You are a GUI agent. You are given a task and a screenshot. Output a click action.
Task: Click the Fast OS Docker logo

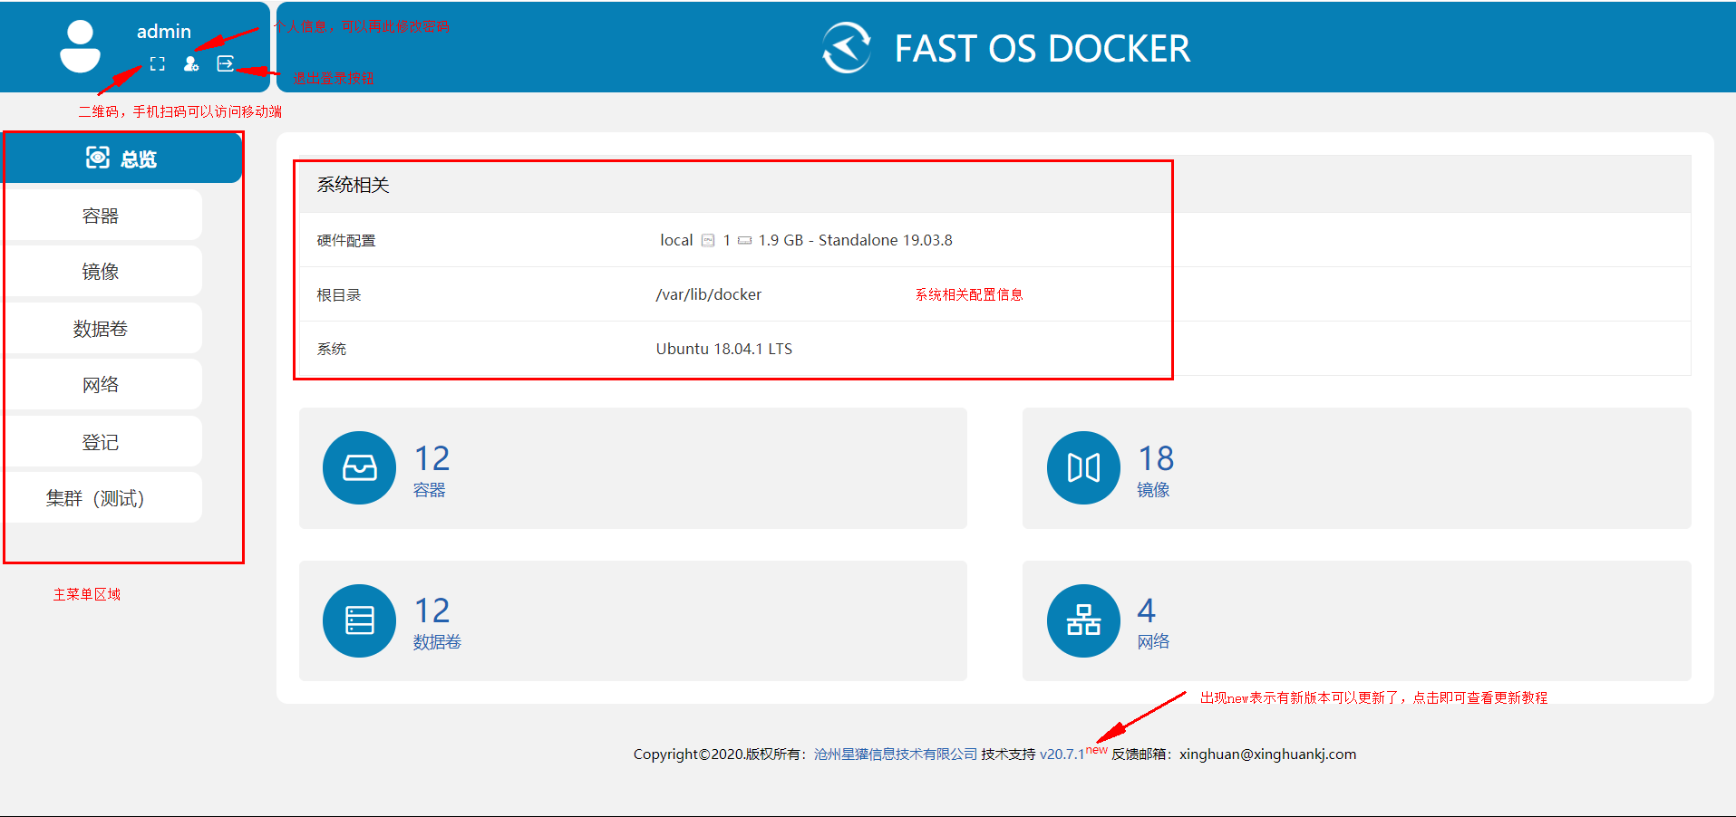[847, 48]
